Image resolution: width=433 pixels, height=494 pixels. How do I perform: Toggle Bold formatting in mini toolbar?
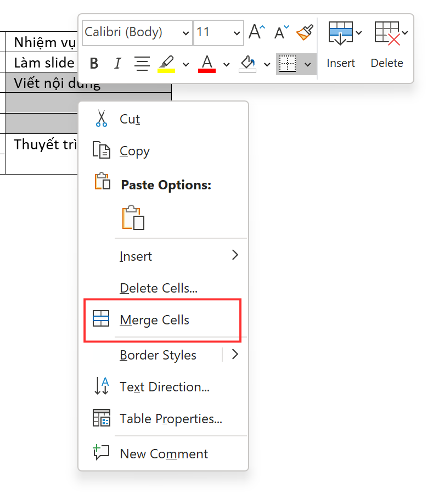pos(94,64)
